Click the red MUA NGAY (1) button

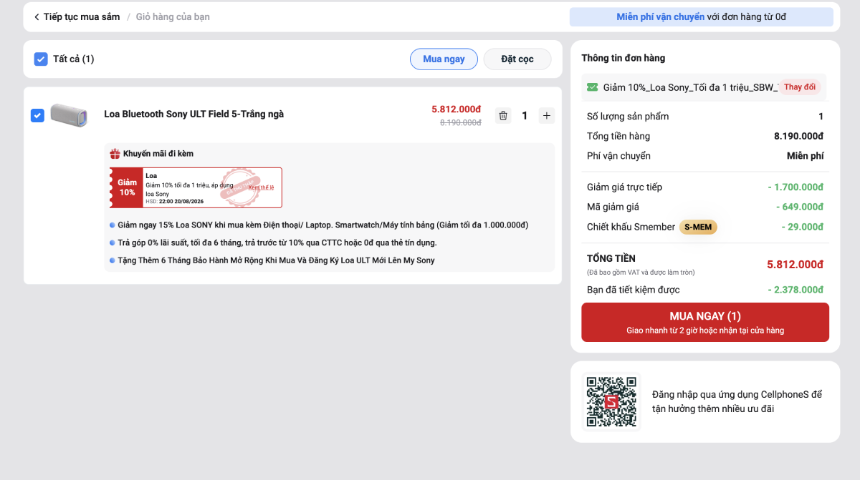(x=705, y=322)
